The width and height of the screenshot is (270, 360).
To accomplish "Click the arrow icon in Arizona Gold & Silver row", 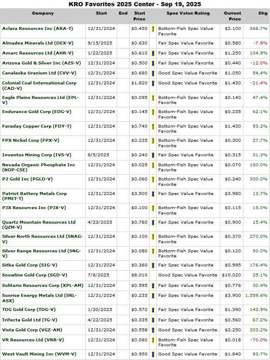I will (x=153, y=63).
